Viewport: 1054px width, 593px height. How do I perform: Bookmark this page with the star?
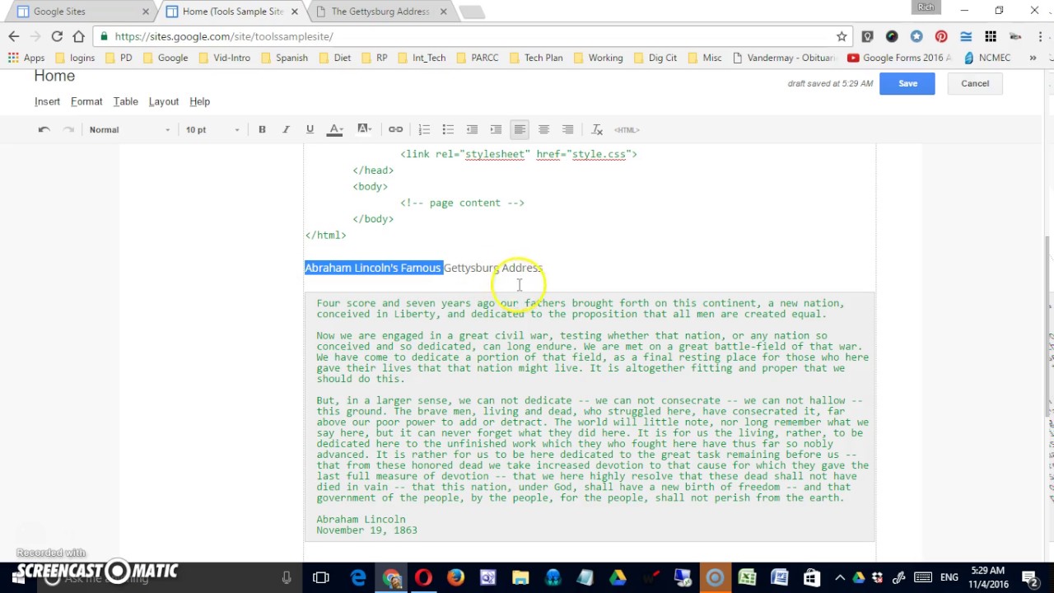click(842, 36)
